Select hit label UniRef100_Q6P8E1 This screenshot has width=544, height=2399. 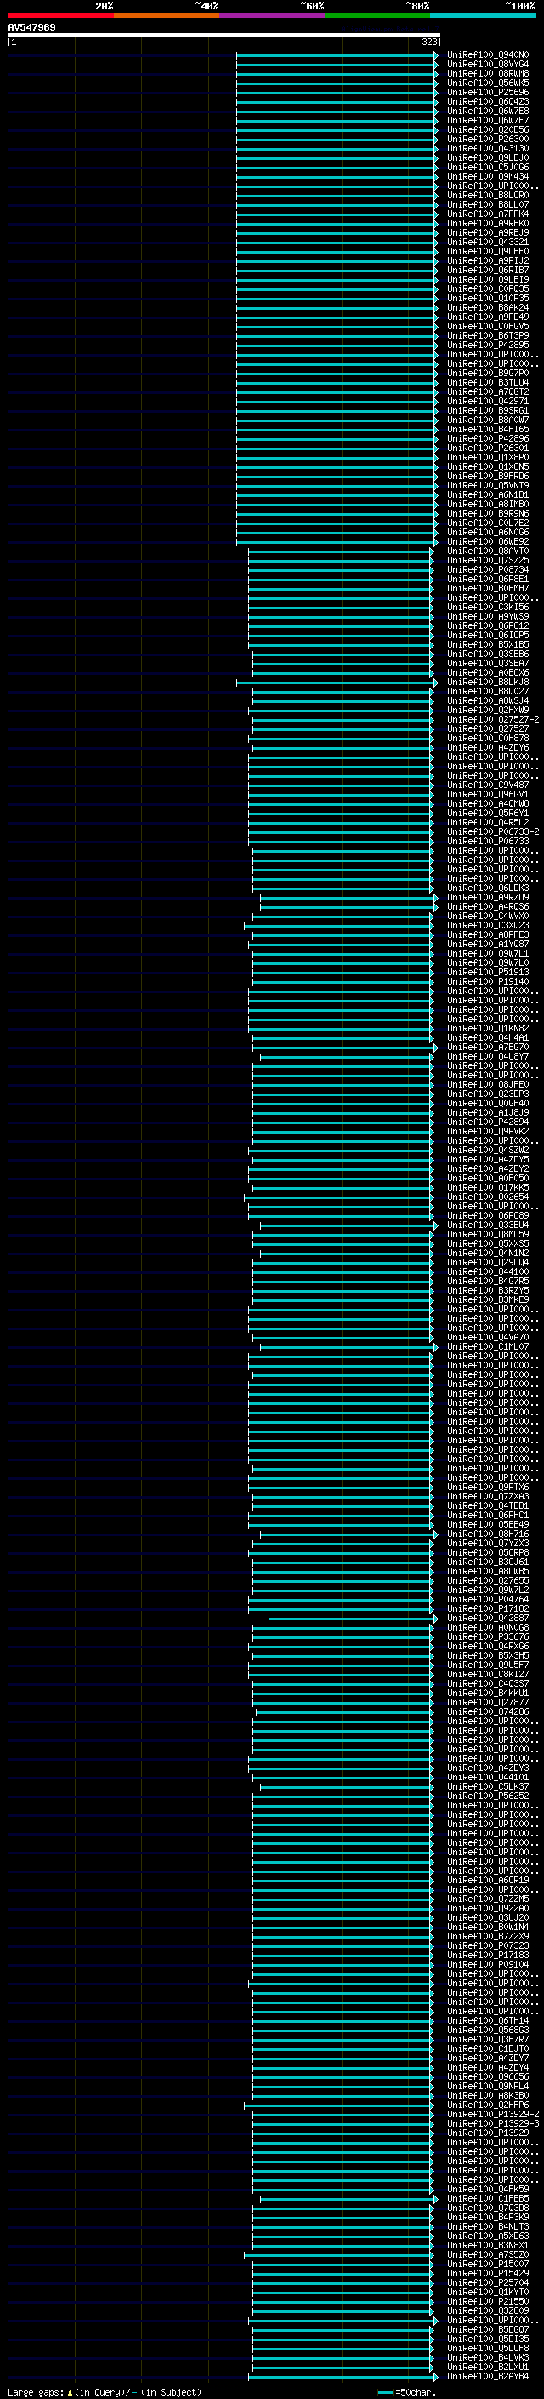pyautogui.click(x=487, y=579)
